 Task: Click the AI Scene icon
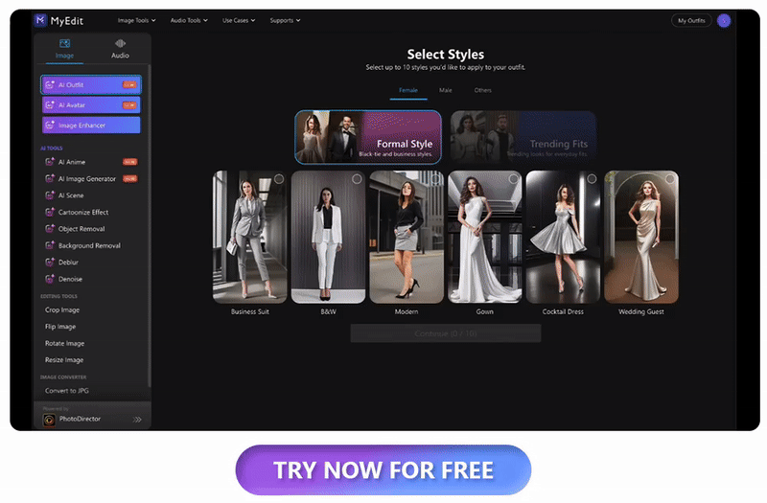pos(50,195)
